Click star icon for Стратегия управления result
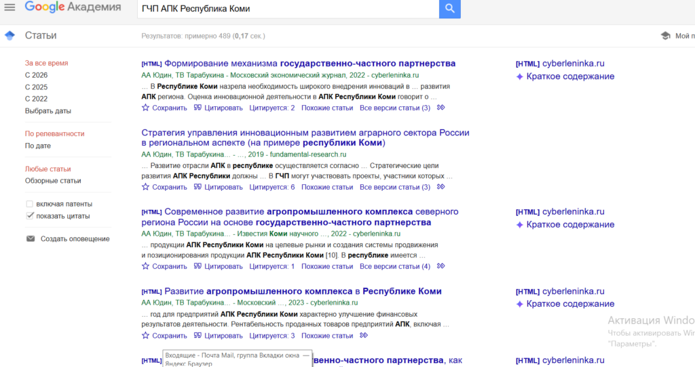 click(x=145, y=187)
